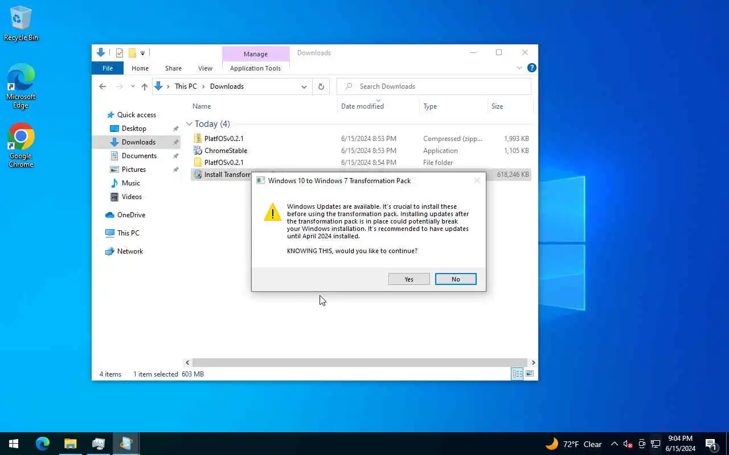
Task: Click No in the Transformation Pack dialog
Action: tap(456, 279)
